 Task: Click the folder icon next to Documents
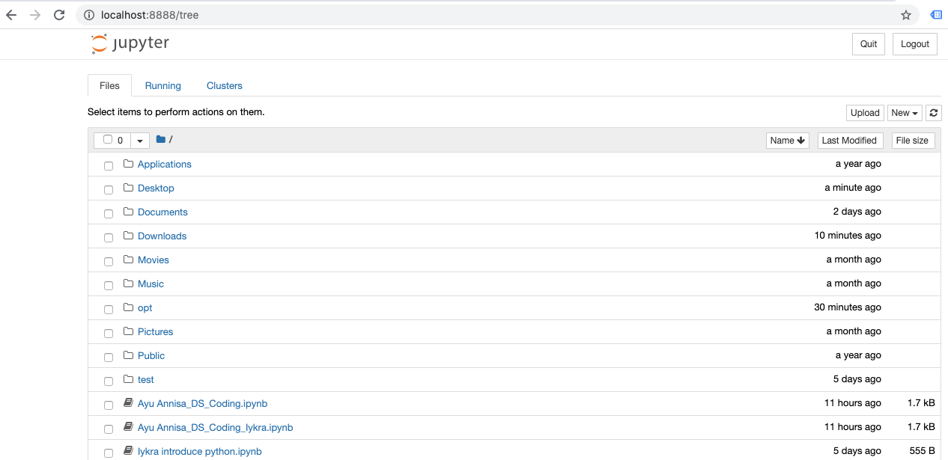pos(129,212)
